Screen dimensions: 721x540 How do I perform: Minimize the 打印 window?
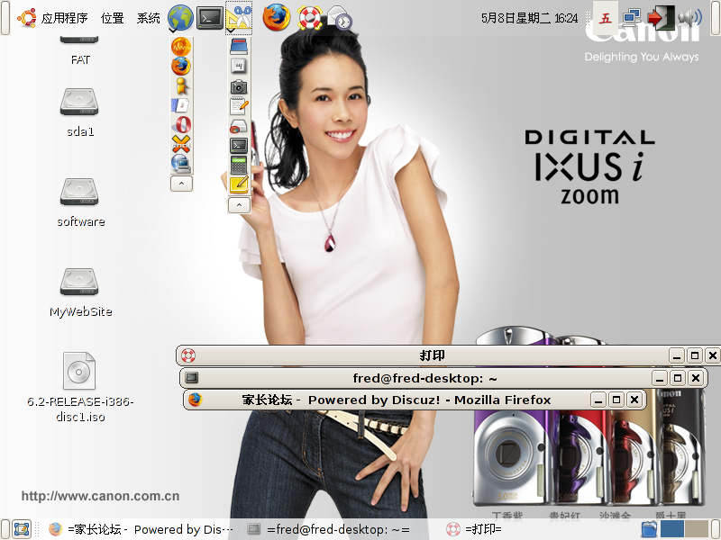(x=677, y=355)
